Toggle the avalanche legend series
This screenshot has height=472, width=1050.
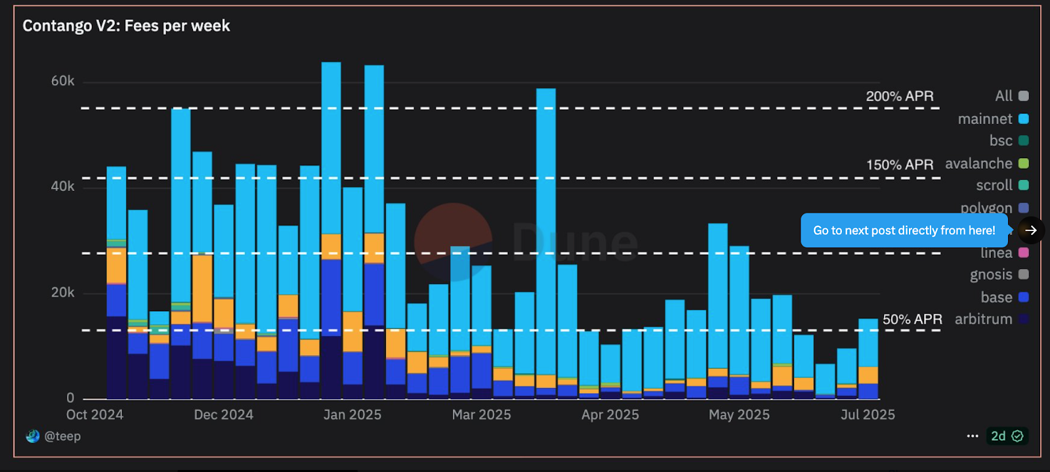point(986,163)
